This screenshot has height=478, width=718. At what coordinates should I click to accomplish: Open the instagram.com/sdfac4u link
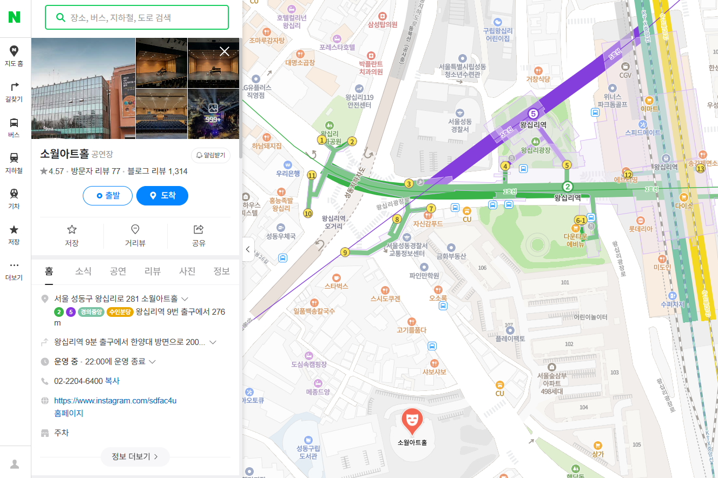(x=115, y=401)
